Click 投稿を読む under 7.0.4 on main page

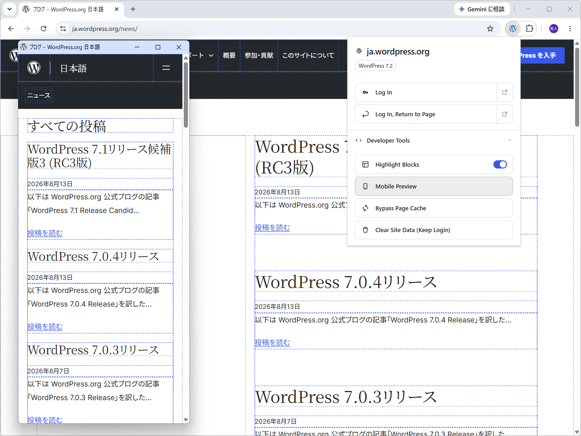272,342
